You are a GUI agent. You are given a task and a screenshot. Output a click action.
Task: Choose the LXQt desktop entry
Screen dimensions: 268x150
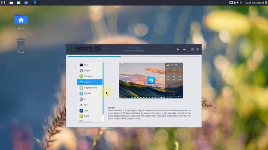(x=90, y=110)
